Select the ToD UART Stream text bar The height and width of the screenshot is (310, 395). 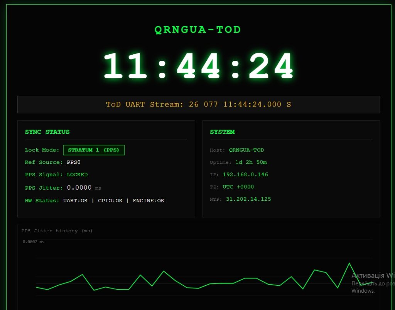(x=198, y=105)
